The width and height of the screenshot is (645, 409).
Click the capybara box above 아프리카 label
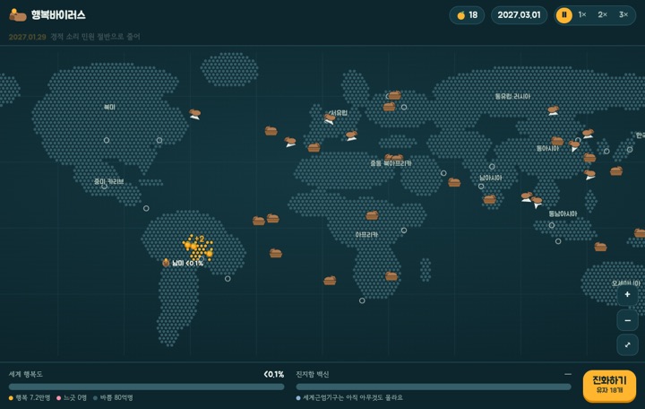(x=372, y=215)
